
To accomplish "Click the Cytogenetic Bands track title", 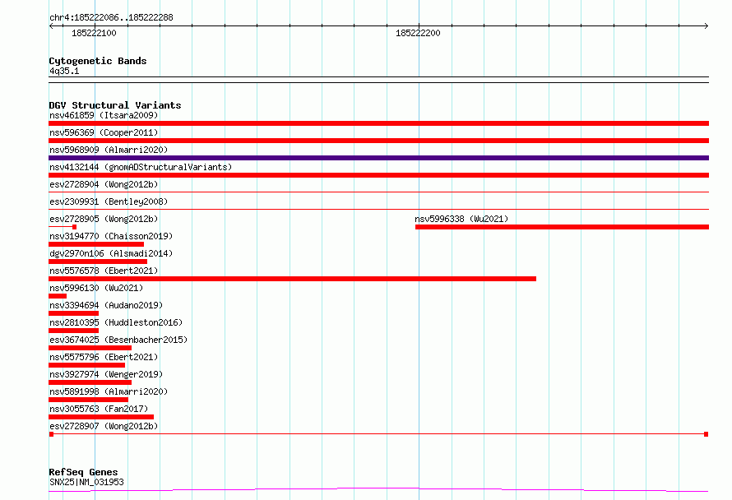I will [98, 61].
